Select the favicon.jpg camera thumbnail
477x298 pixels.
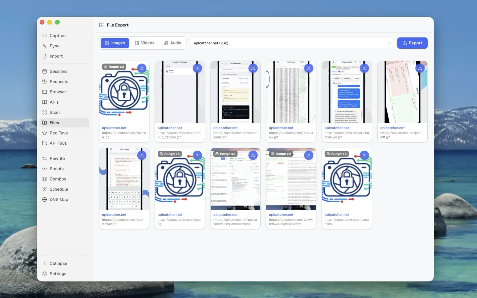pyautogui.click(x=124, y=92)
